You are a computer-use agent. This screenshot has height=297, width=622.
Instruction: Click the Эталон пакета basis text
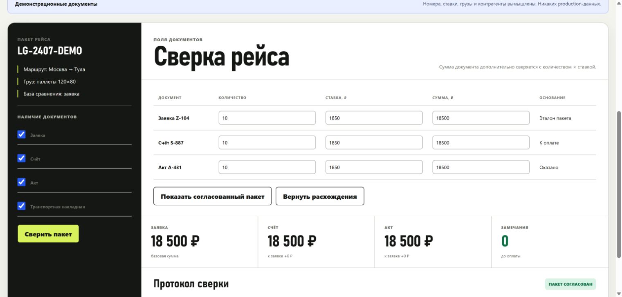(x=555, y=118)
